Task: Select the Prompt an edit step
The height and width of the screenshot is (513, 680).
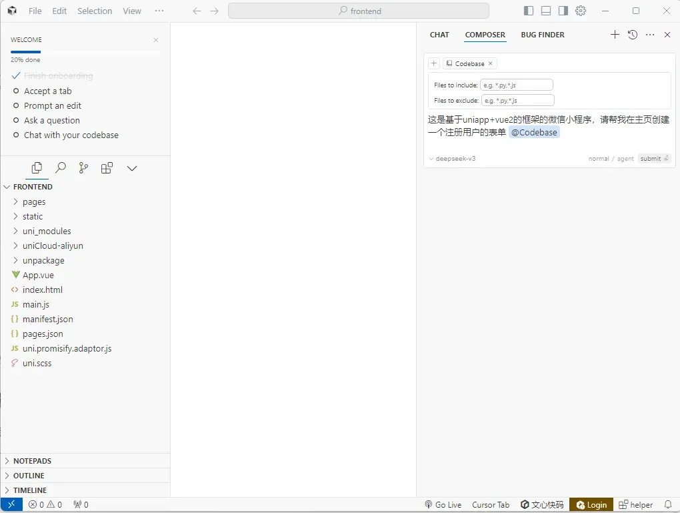Action: (53, 106)
